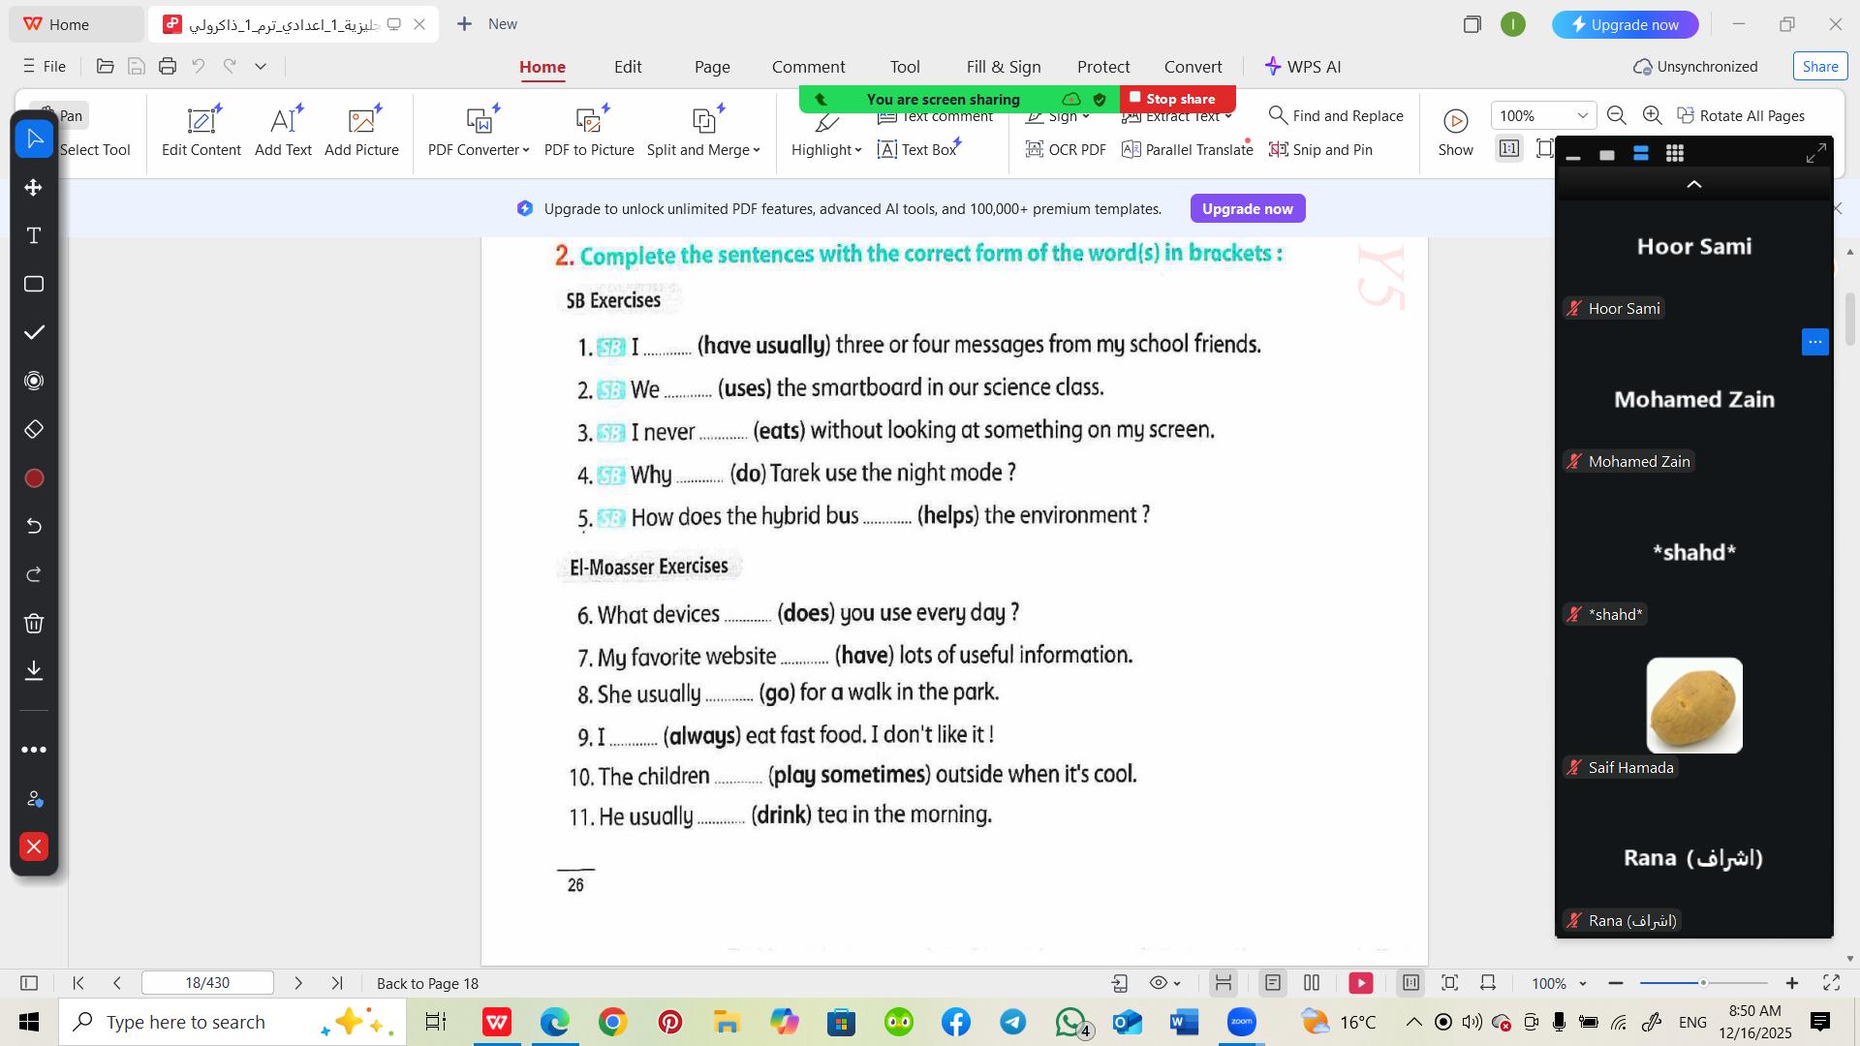Activate the spotlight target tool
Screen dimensions: 1860x1046
[34, 382]
